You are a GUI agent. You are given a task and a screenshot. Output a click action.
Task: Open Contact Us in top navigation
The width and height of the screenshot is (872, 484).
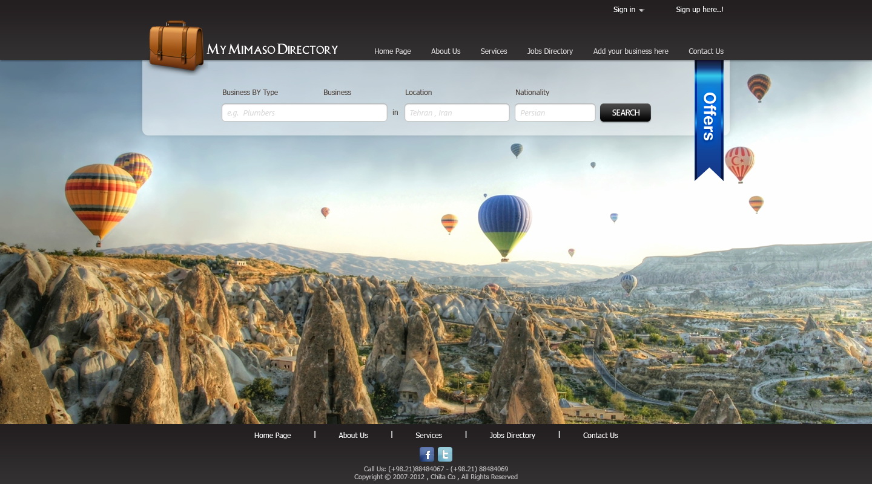coord(706,51)
